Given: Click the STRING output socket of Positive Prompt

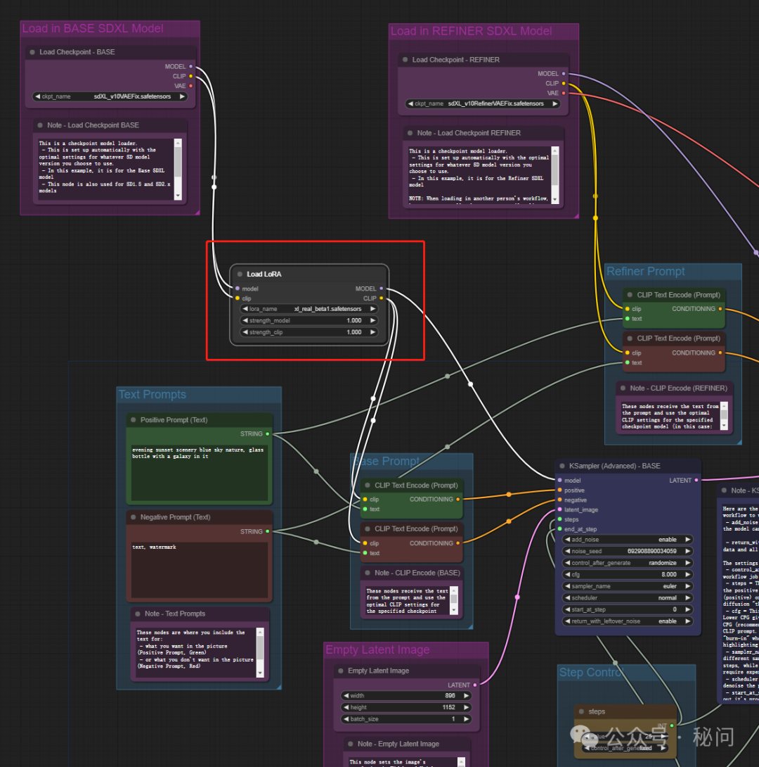Looking at the screenshot, I should click(268, 434).
